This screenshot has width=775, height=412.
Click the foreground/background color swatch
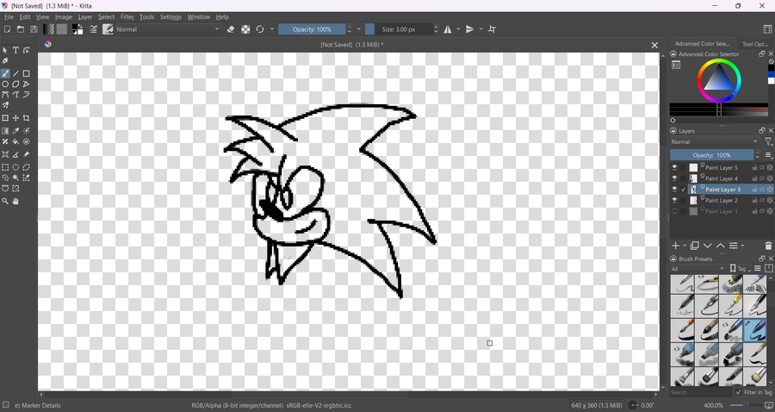point(77,29)
